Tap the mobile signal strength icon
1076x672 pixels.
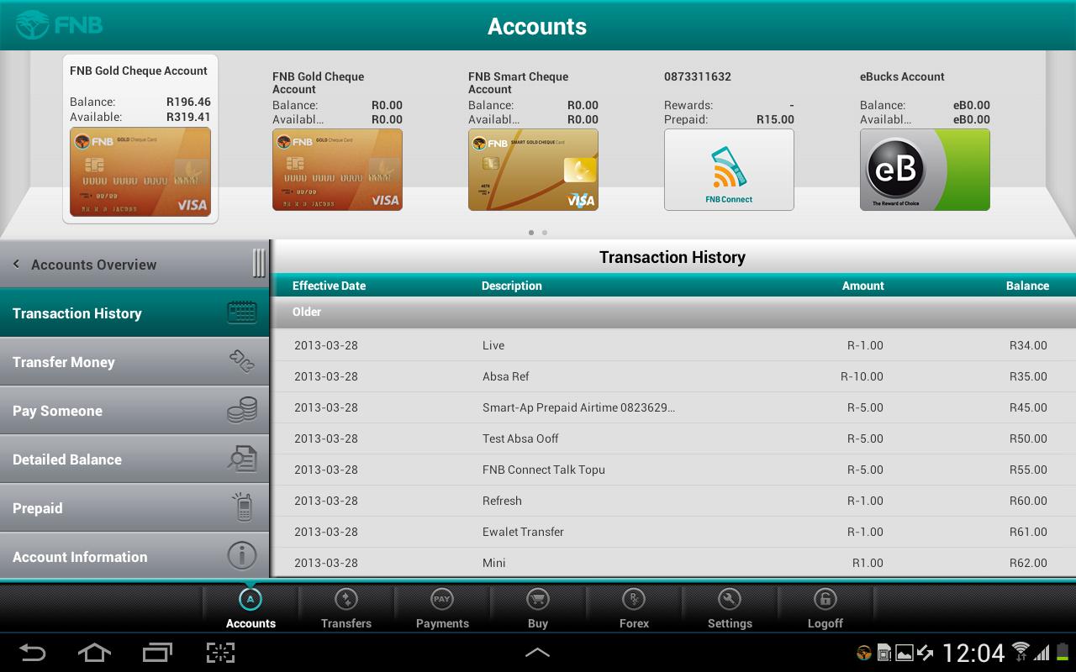point(1042,653)
